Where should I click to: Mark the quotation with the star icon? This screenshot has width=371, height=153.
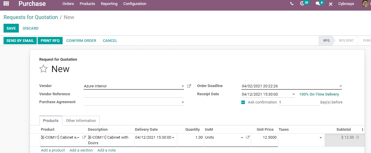pos(44,69)
